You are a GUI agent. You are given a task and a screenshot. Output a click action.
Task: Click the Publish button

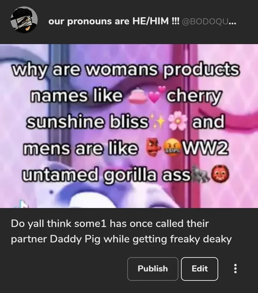pos(153,269)
